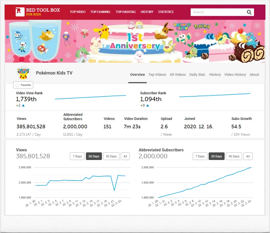The height and width of the screenshot is (233, 270).
Task: Select 90 Days for Subscribers chart
Action: tap(234, 156)
